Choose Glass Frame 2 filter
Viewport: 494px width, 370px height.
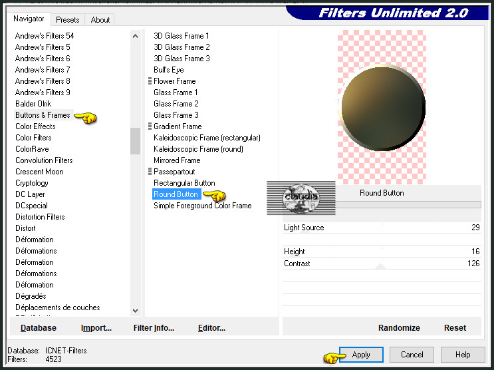[176, 104]
